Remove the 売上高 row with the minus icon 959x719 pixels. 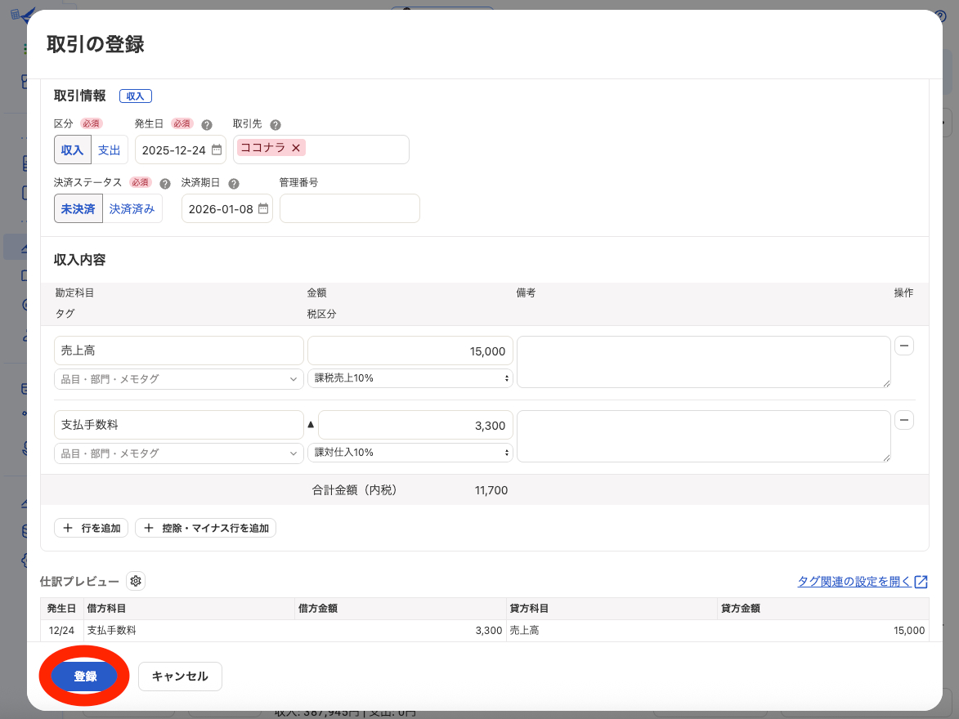pyautogui.click(x=903, y=346)
